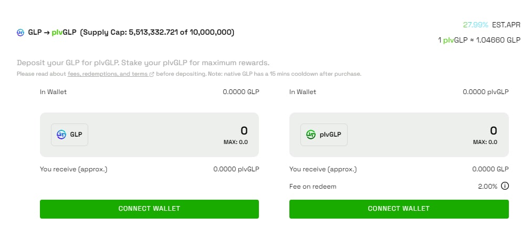Click MAX: 0.0 under plvGLP amount

485,142
